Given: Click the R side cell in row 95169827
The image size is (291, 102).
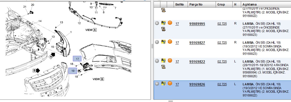Looking at the screenshot, I should (x=235, y=42).
